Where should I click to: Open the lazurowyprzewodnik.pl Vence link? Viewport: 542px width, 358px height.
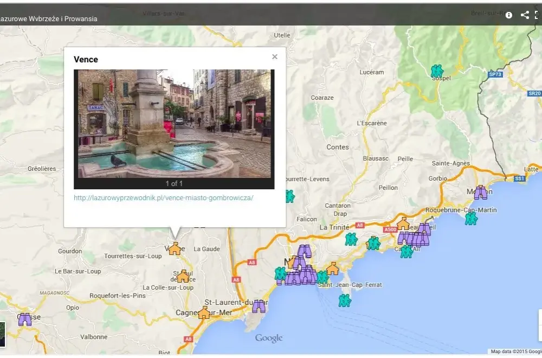click(x=164, y=198)
